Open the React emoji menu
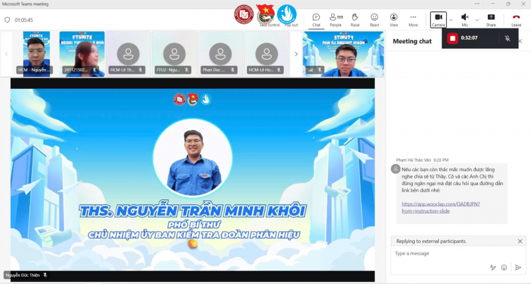 point(374,20)
